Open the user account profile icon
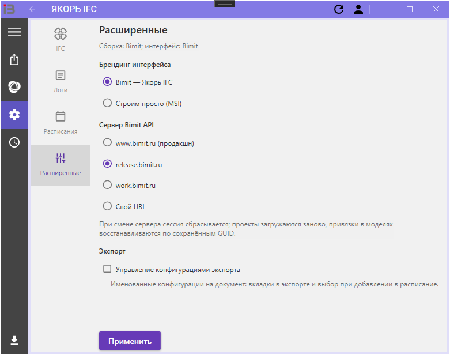The image size is (450, 355). (x=358, y=9)
